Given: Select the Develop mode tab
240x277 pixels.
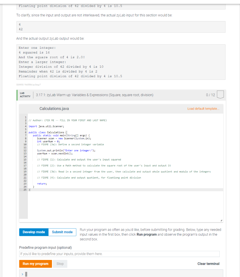Looking at the screenshot, I should [34, 232].
